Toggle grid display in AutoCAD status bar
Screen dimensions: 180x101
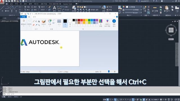(107, 100)
